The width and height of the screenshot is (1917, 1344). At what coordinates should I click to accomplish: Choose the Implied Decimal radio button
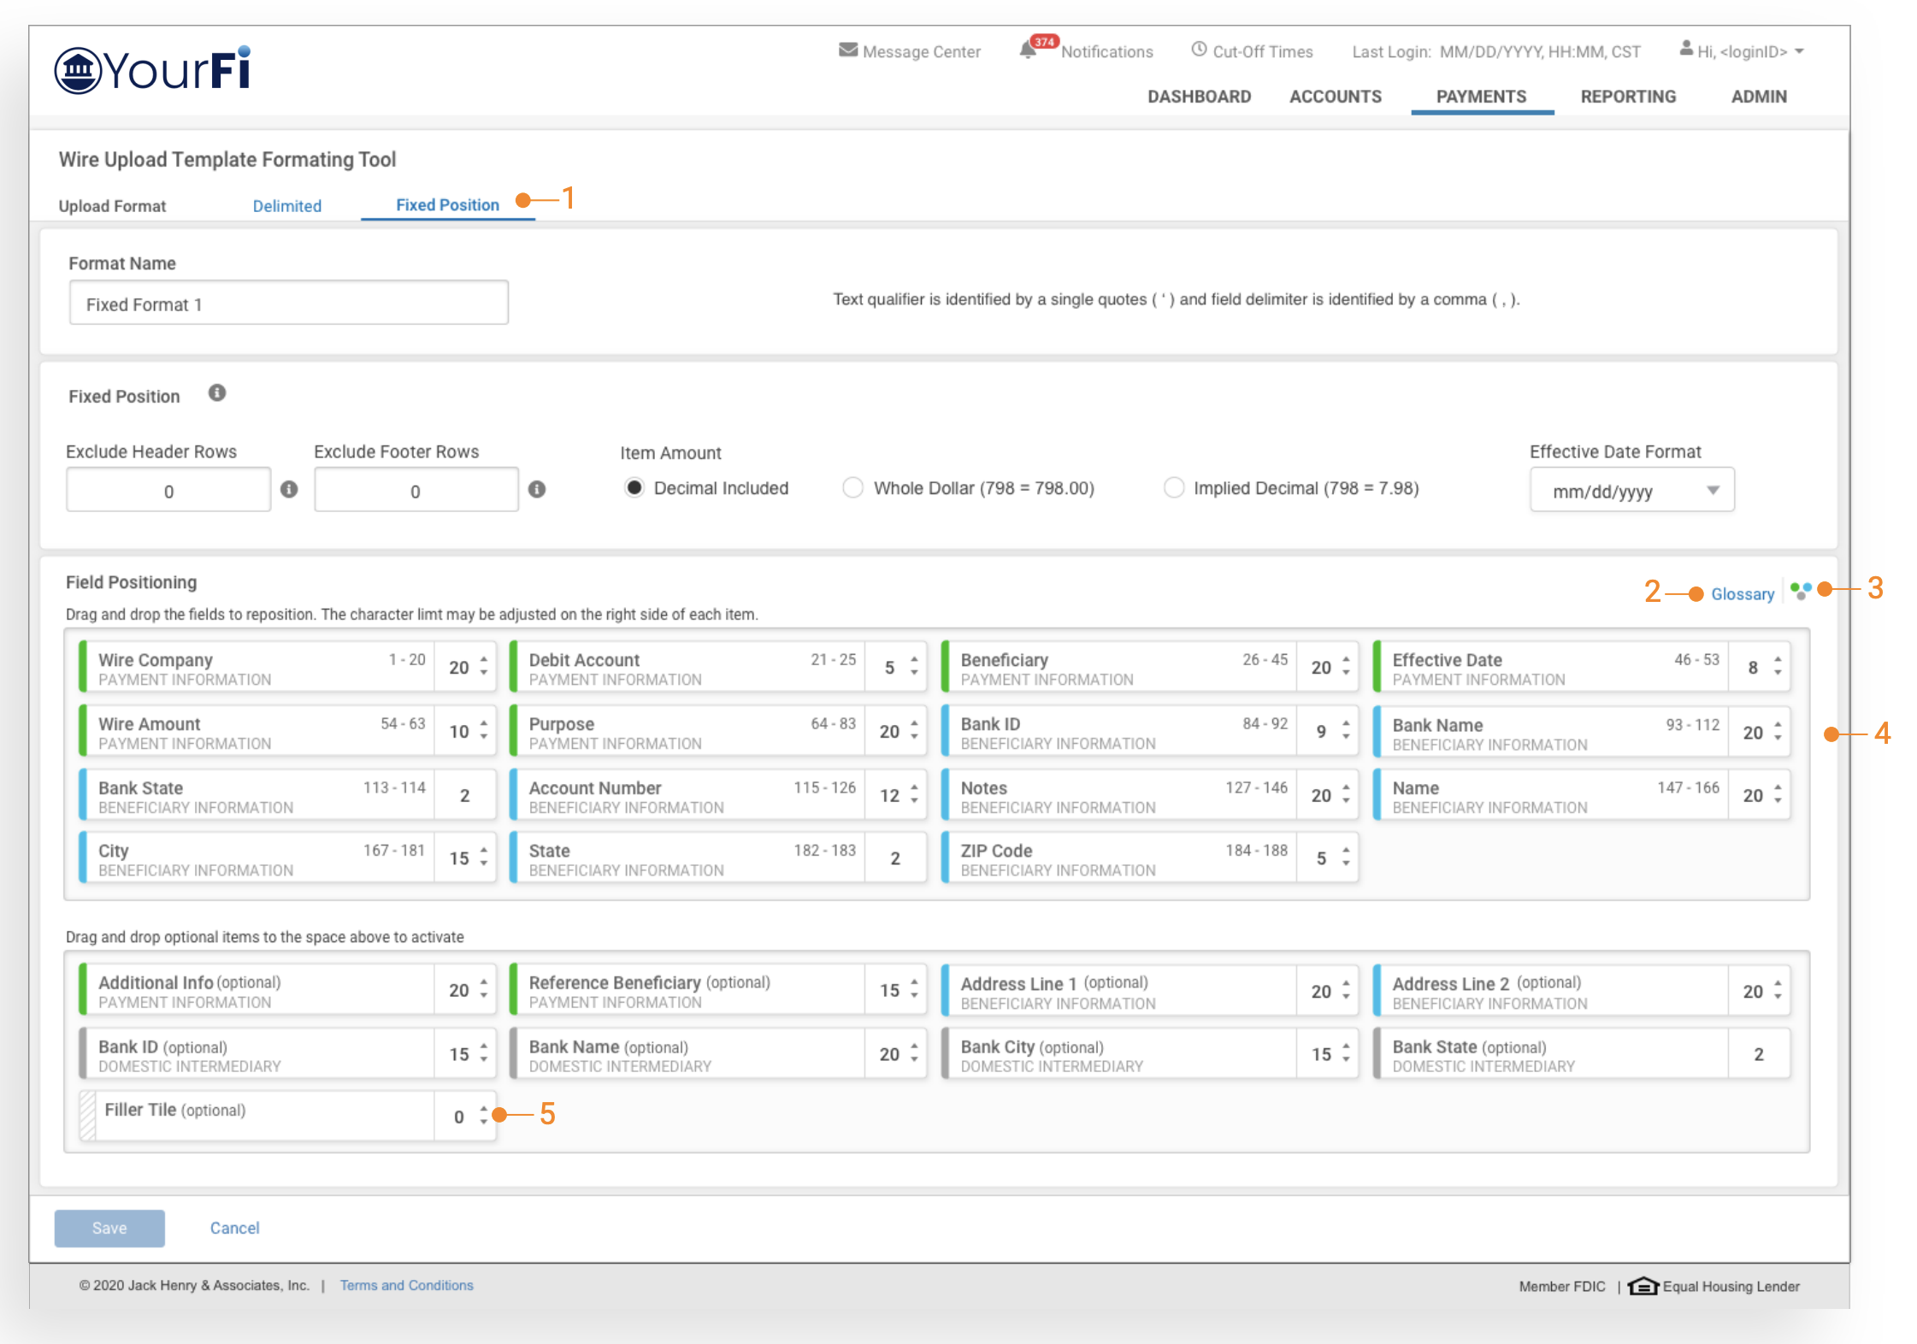click(1174, 488)
